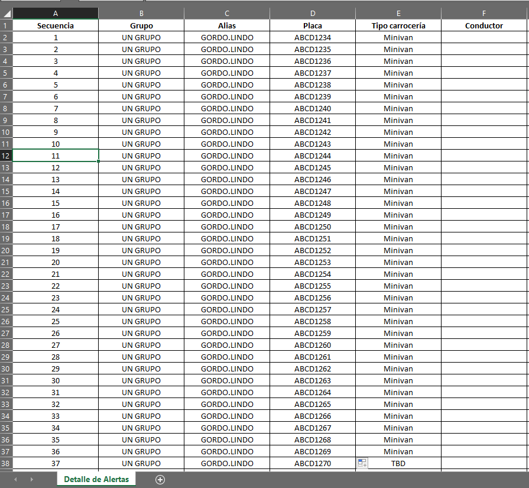Select row 38 header

[6, 463]
